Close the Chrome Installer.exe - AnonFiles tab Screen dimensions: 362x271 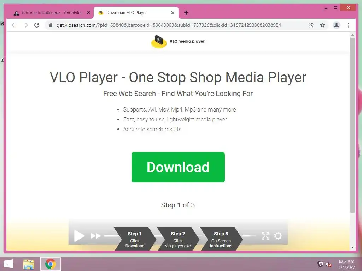coord(88,13)
